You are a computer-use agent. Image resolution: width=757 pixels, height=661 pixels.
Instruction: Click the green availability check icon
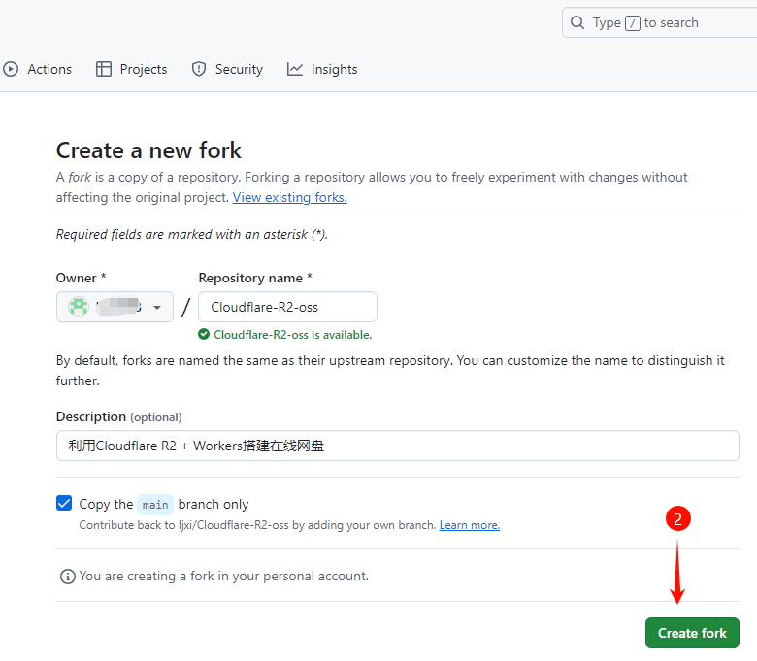click(204, 334)
